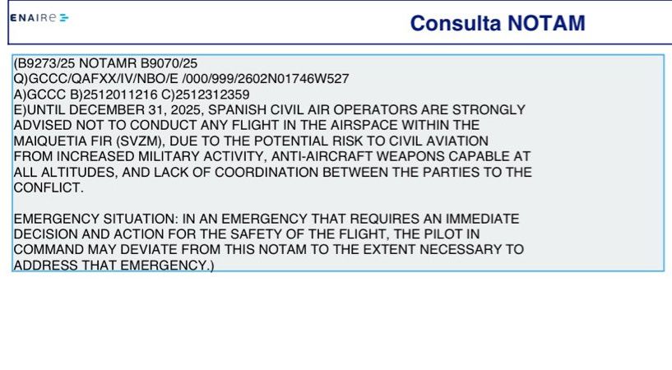Image resolution: width=672 pixels, height=370 pixels.
Task: Click the 'COMMAND MAY DEVIATE FROM THIS NOTAM' line
Action: (x=268, y=251)
